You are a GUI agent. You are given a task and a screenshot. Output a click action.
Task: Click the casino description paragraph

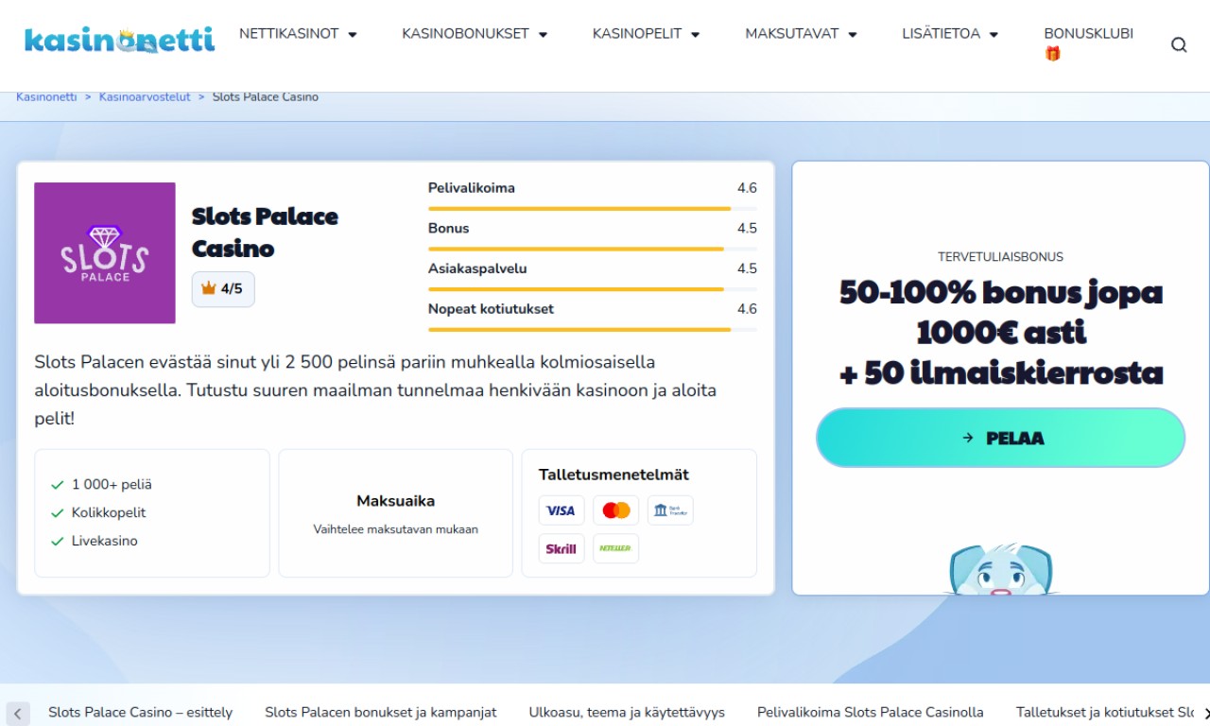coord(375,390)
